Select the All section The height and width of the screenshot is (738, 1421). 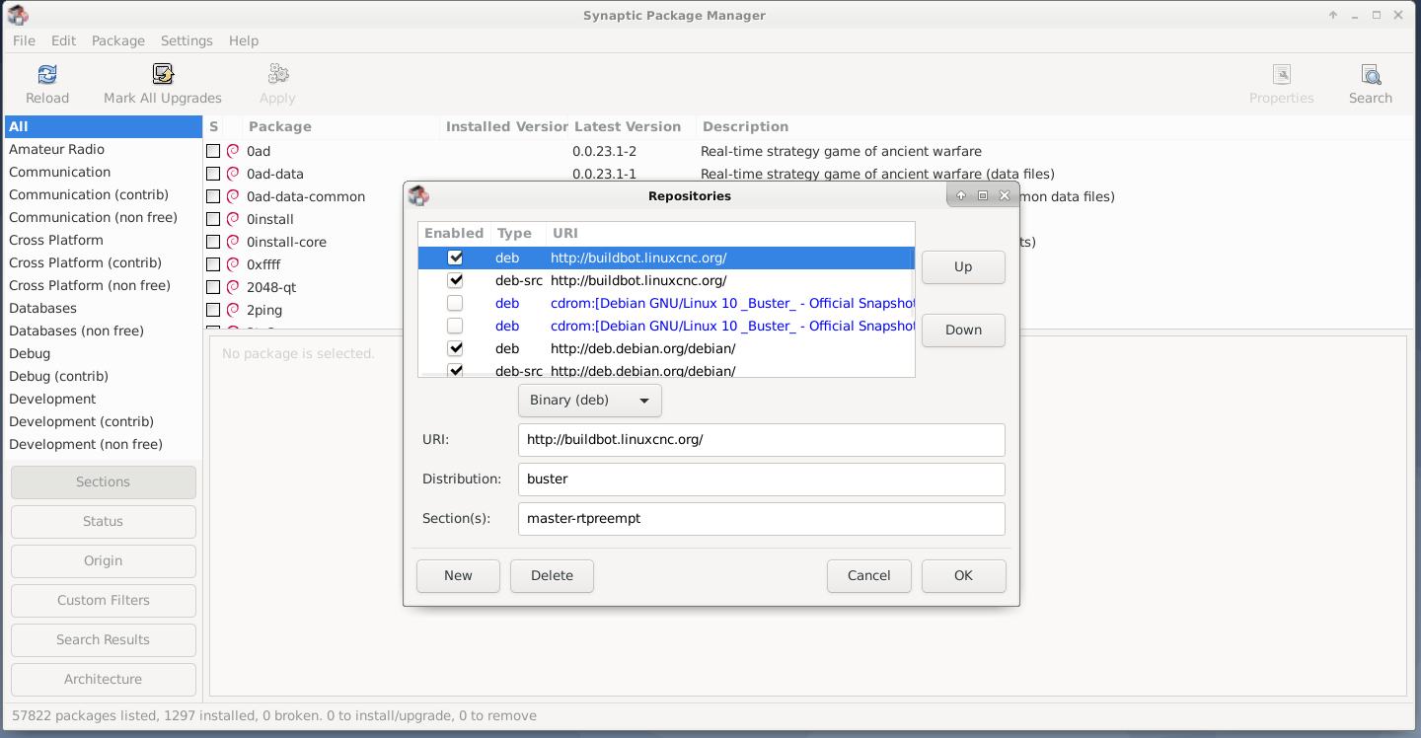tap(103, 126)
